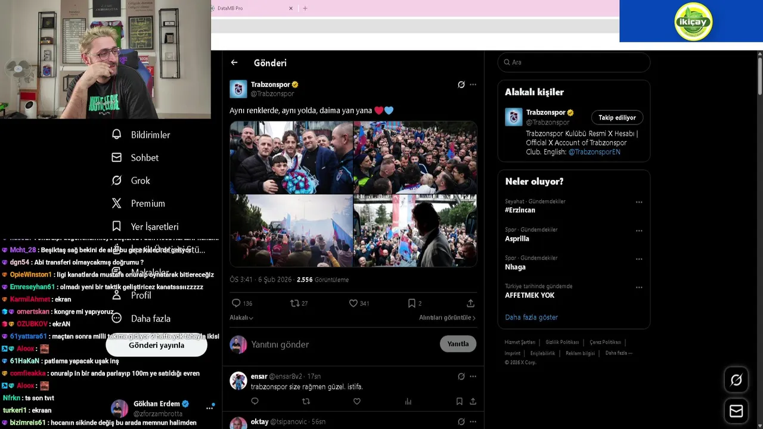
Task: Open Reklam bilgisi footer link
Action: (x=580, y=353)
